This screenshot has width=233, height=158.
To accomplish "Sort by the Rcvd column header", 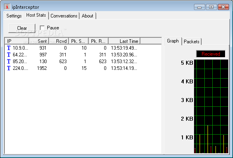I will [x=59, y=41].
